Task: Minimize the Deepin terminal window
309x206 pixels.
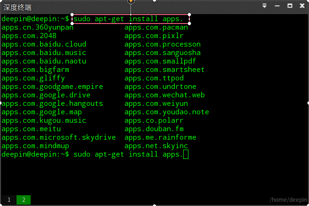Action: pos(277,6)
